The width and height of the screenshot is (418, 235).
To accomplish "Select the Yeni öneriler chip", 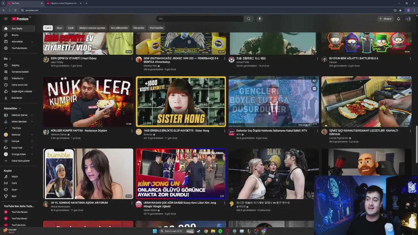I will 156,28.
